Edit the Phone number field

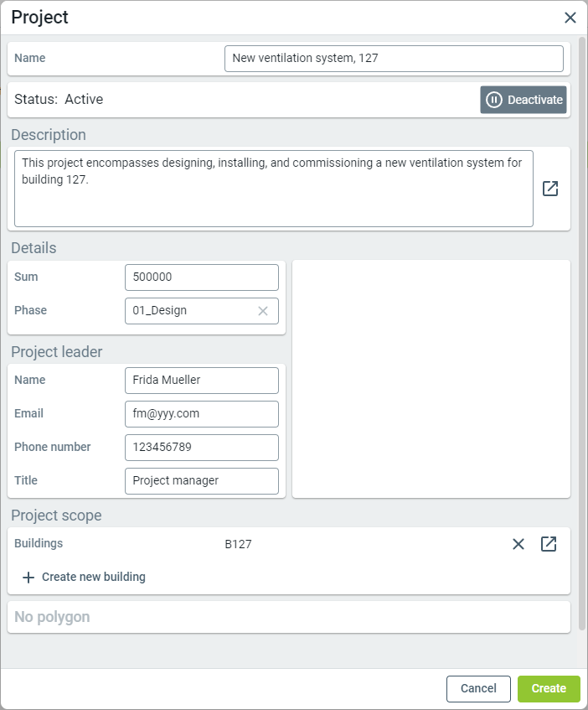coord(201,448)
